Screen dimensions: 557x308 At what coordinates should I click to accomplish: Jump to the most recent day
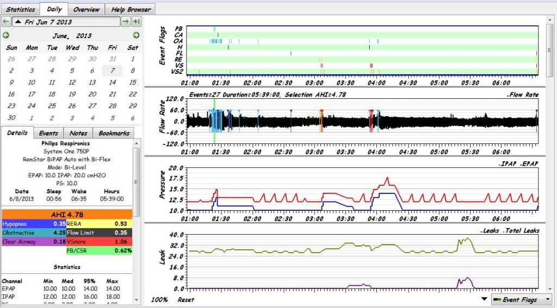click(x=137, y=22)
